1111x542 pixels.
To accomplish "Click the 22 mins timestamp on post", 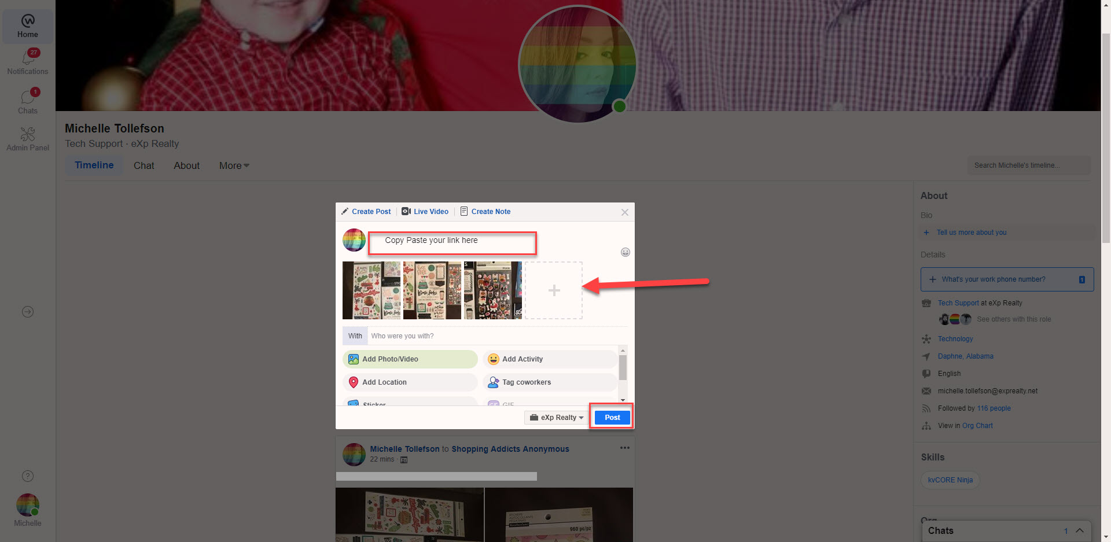I will tap(382, 459).
